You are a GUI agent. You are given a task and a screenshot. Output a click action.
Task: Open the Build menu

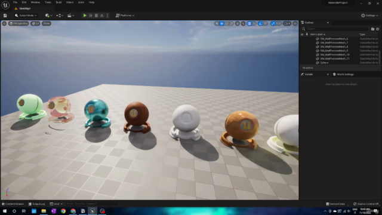coord(58,2)
